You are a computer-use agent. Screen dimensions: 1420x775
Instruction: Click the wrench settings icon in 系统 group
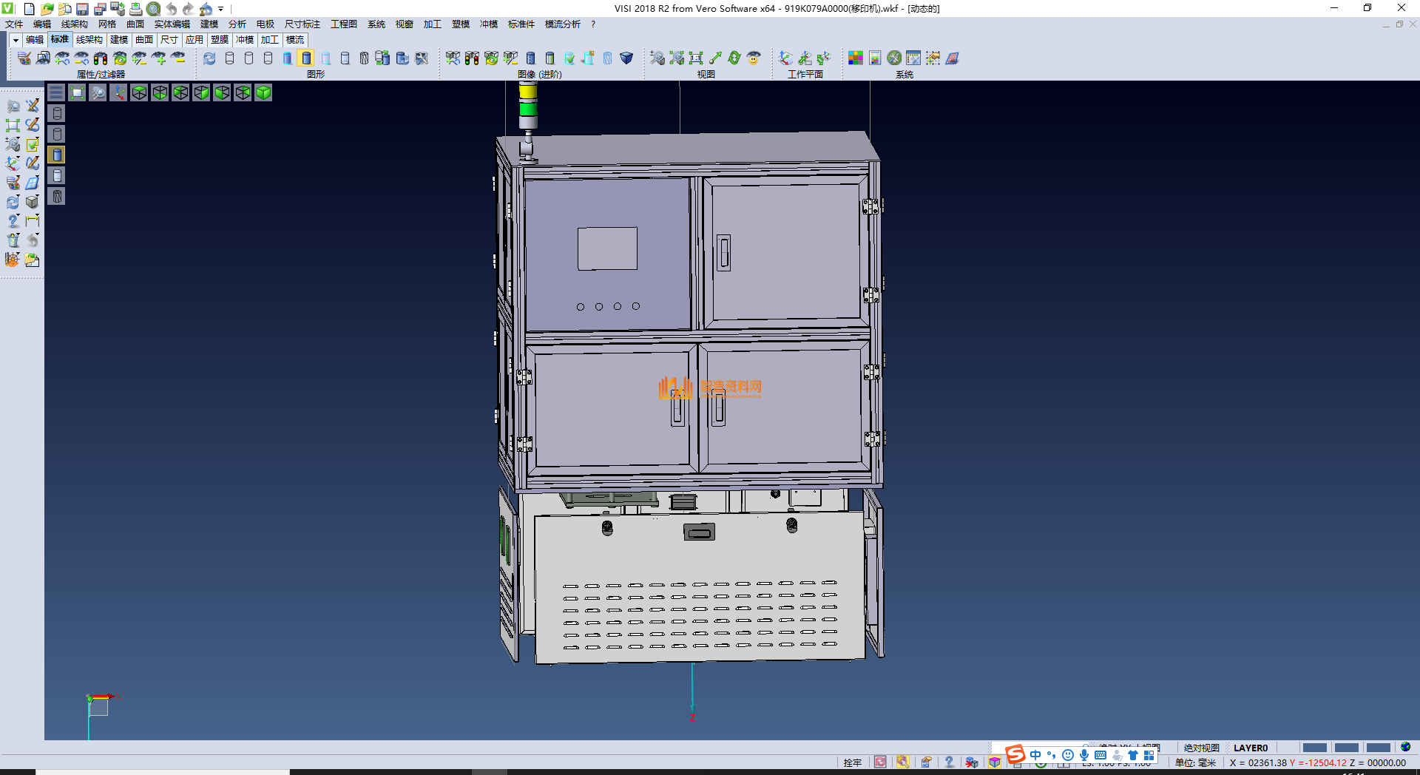(x=894, y=58)
